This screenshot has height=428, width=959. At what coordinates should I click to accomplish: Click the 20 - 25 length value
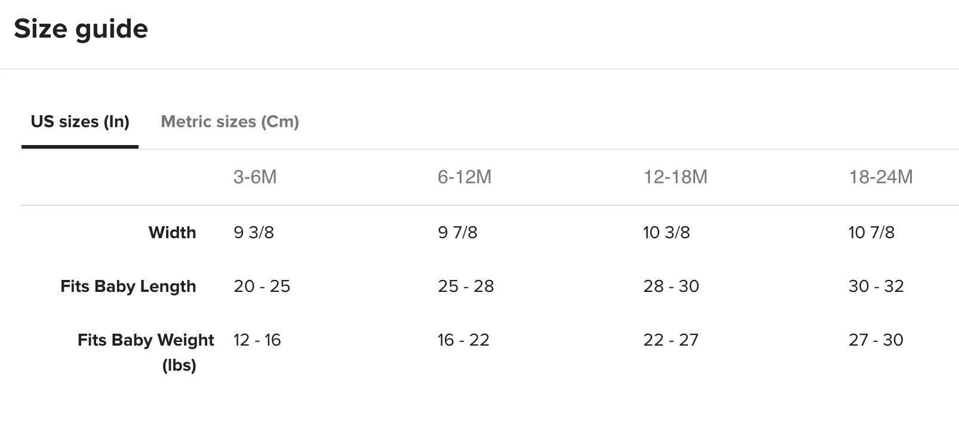[262, 287]
